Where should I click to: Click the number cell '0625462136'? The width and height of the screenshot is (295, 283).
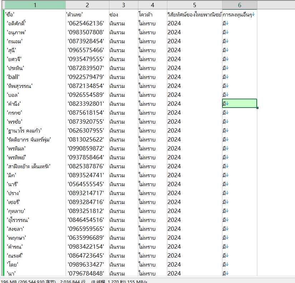[87, 24]
